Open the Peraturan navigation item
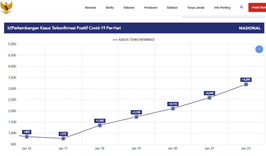Image resolution: width=266 pixels, height=156 pixels. coord(150,7)
